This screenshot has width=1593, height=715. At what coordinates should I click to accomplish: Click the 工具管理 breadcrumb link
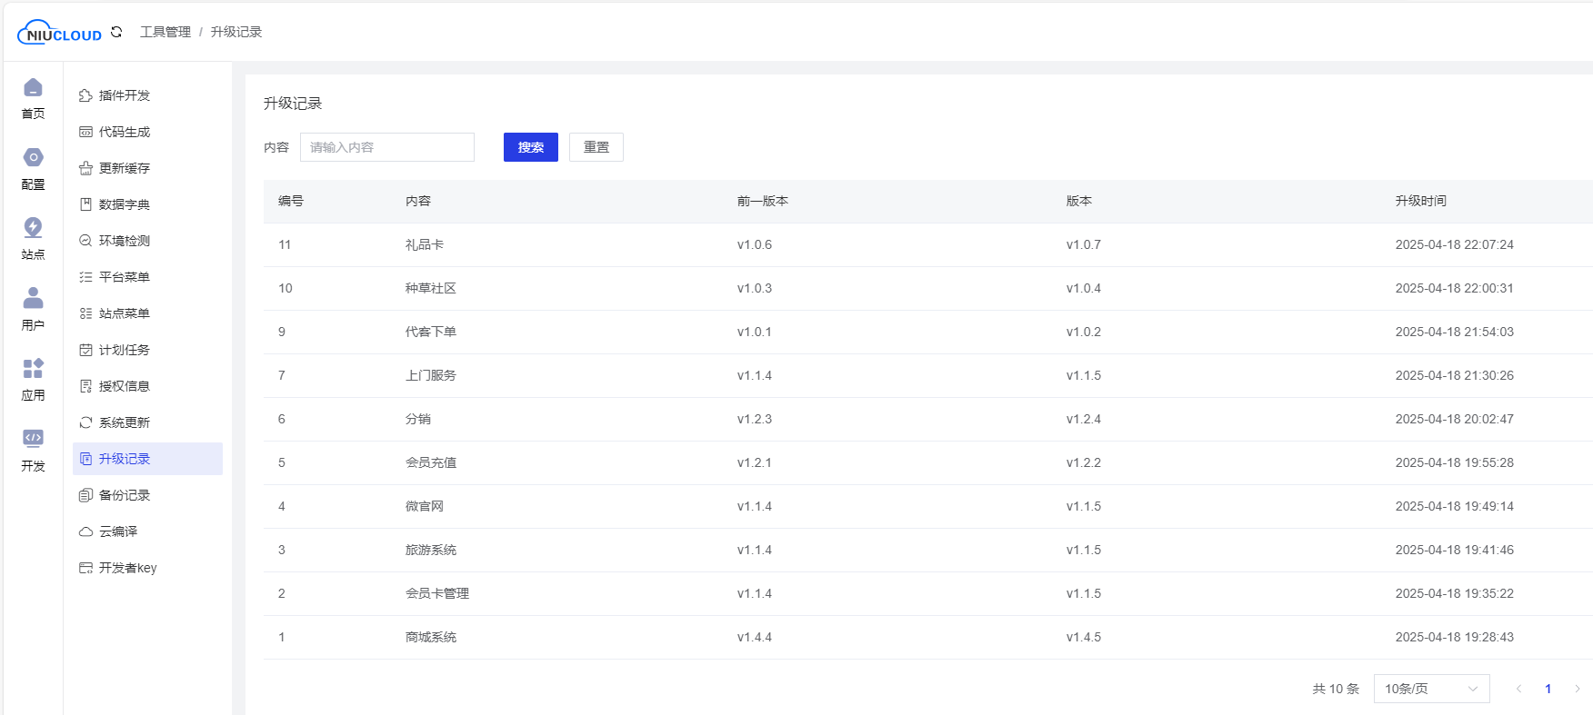coord(165,32)
